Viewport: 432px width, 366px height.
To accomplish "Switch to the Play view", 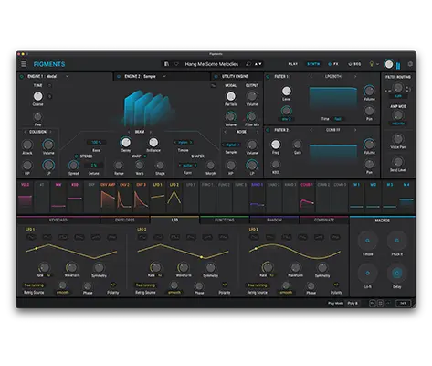I will click(x=293, y=64).
